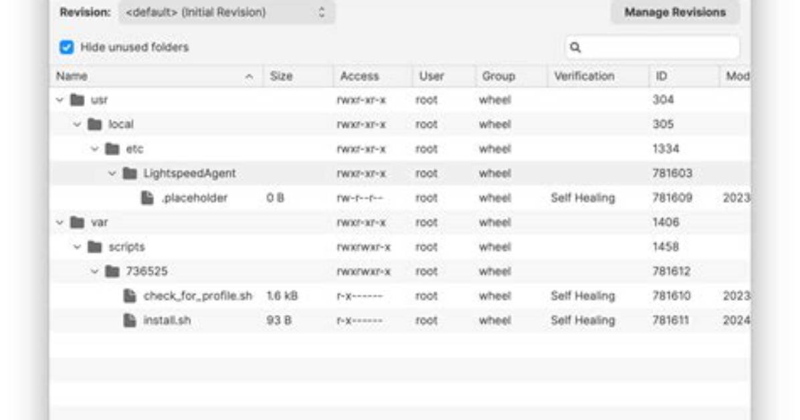Image resolution: width=800 pixels, height=420 pixels.
Task: Click ID 304 in usr row
Action: [663, 100]
